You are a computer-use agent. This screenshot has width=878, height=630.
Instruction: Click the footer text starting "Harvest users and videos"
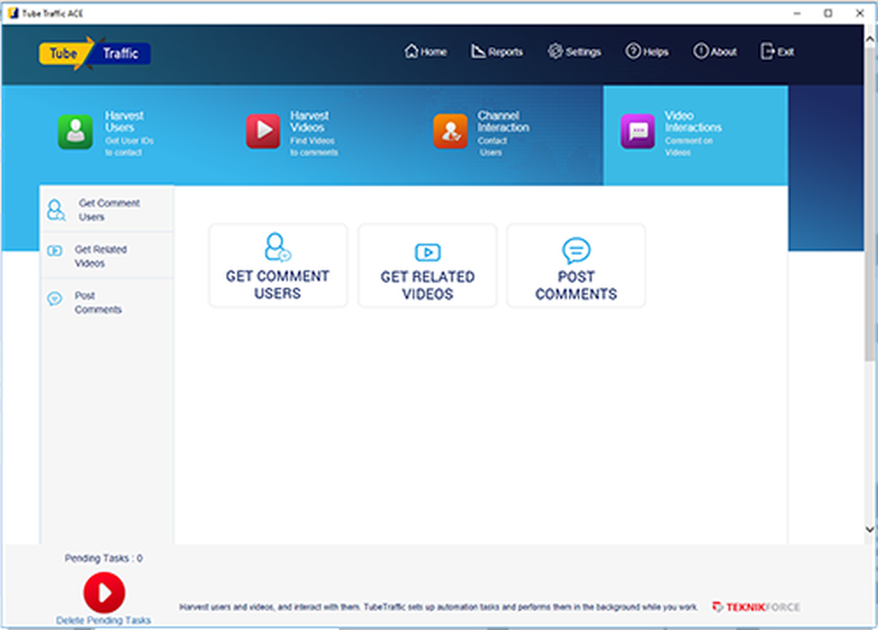[438, 607]
